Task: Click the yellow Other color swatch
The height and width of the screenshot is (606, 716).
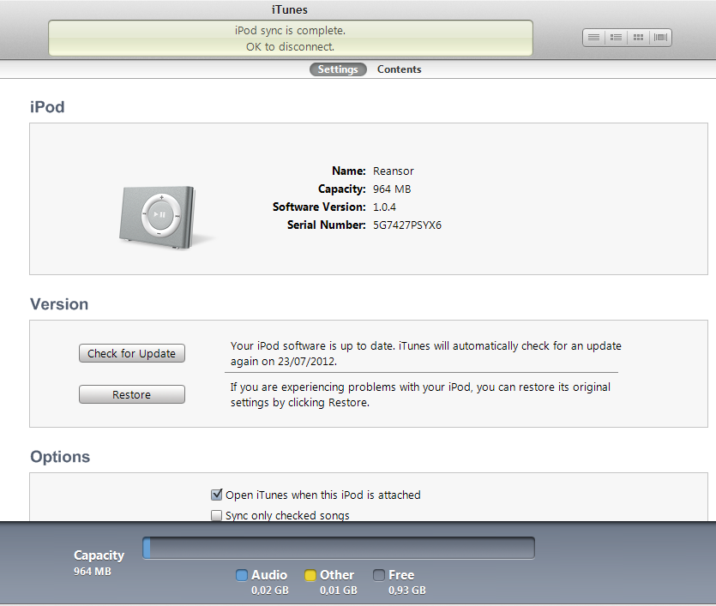Action: pyautogui.click(x=310, y=575)
